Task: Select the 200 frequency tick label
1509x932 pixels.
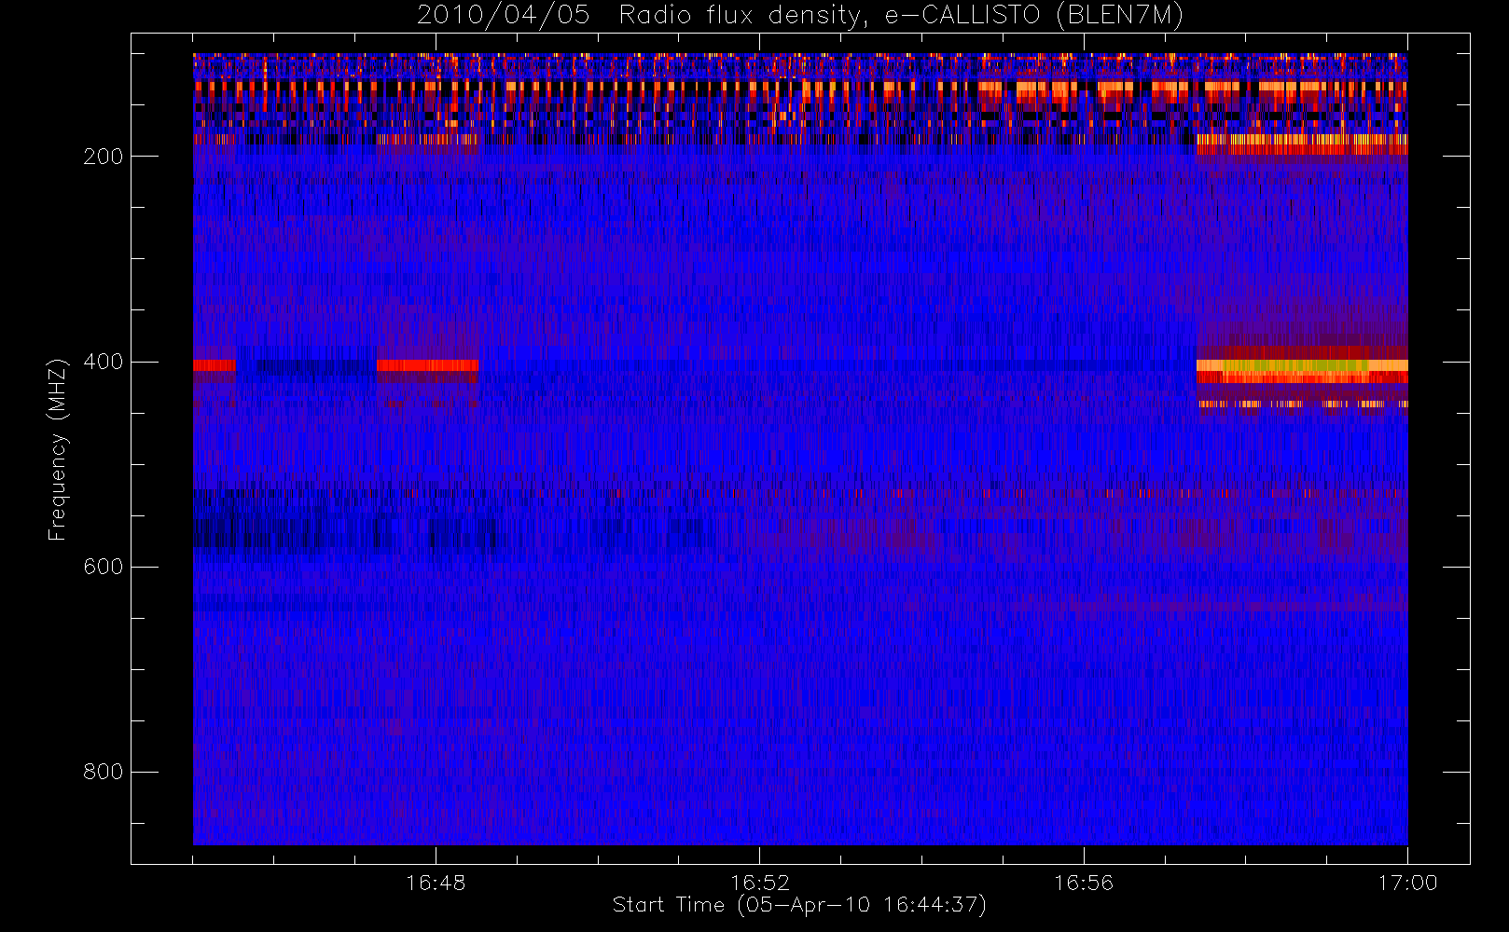Action: 103,157
